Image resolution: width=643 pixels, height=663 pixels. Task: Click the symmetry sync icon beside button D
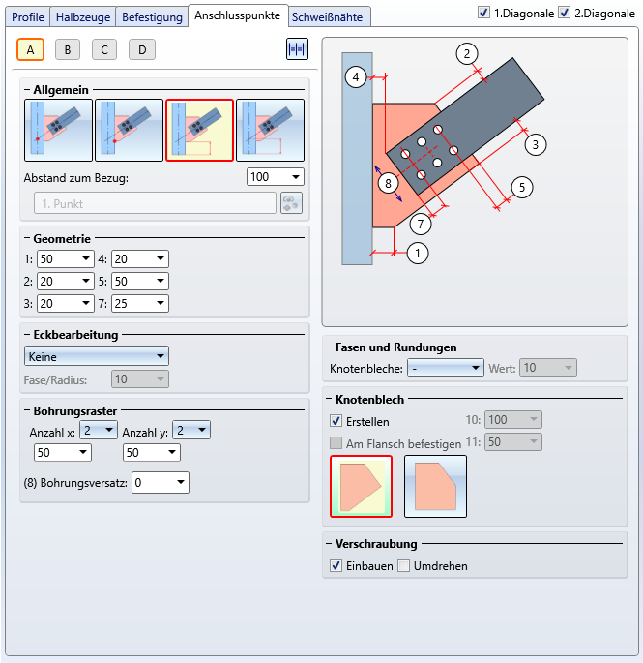tap(297, 49)
